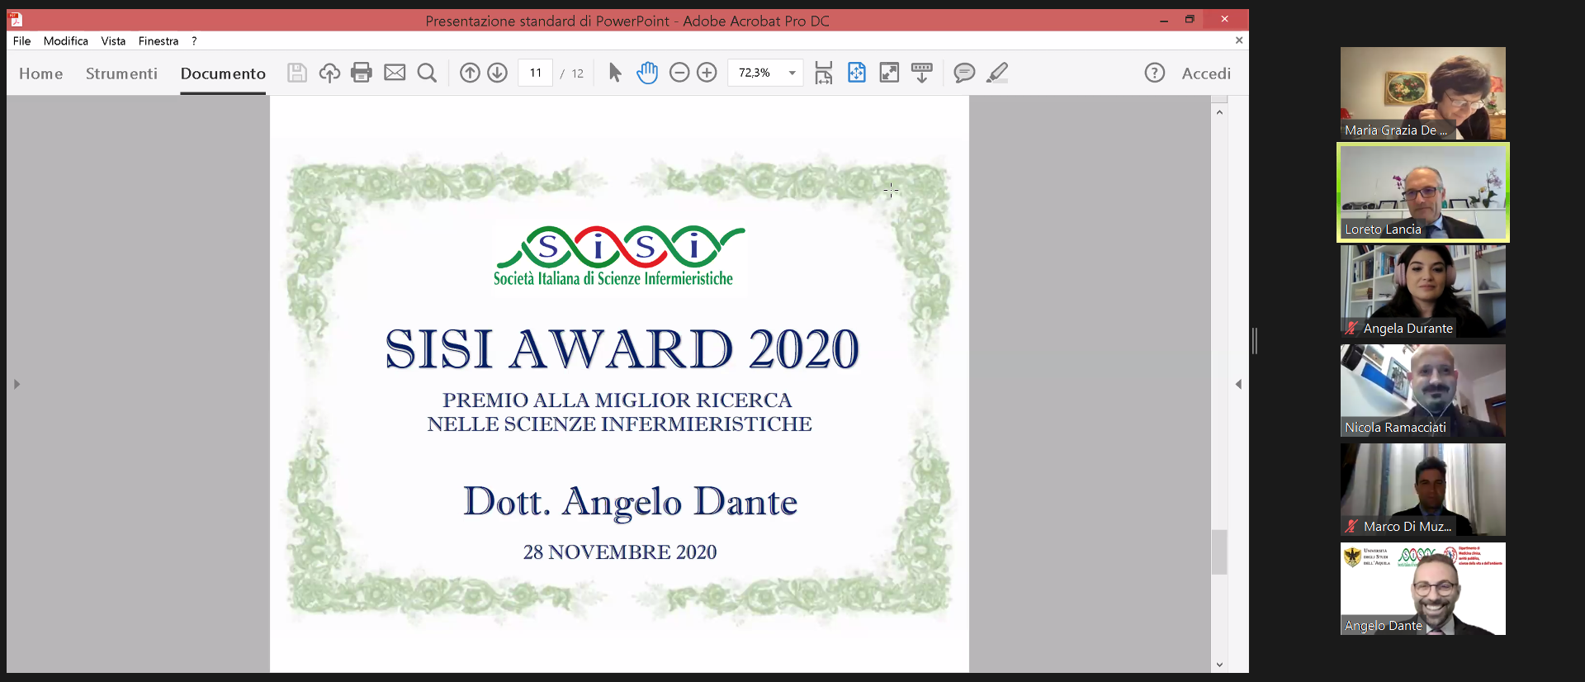This screenshot has height=682, width=1585.
Task: Click the scrollbar up arrow
Action: 1219,111
